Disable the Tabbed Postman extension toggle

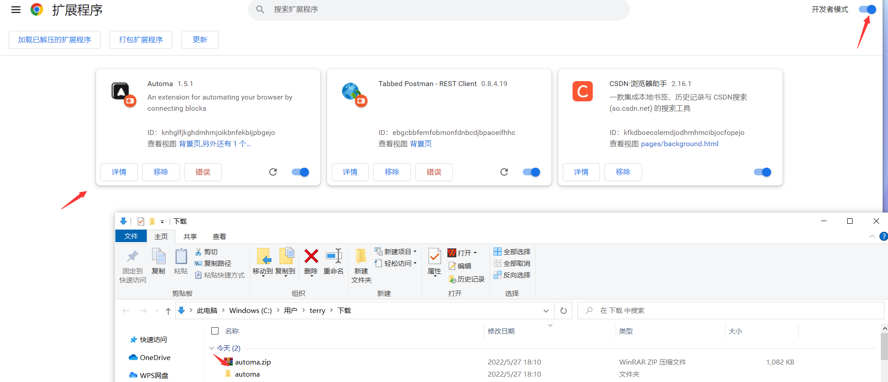pos(531,172)
